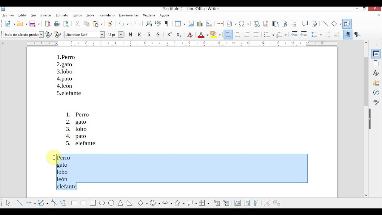Toggle strikethrough formatting
Screen dimensions: 382x215
[158, 35]
